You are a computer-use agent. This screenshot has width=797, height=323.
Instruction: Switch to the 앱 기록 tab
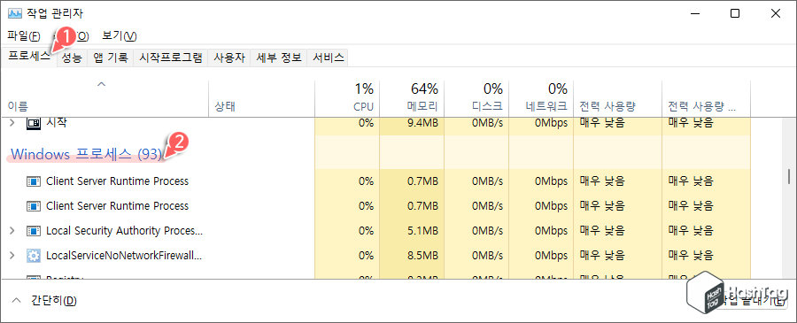(x=111, y=58)
